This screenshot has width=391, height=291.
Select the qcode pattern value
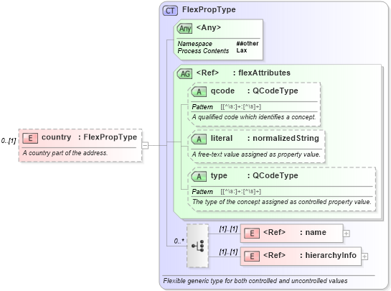241,107
